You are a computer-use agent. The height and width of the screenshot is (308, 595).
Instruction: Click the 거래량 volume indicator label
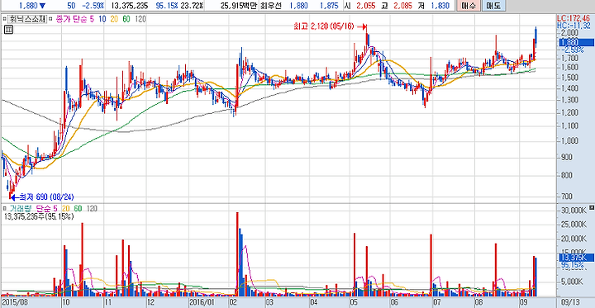coord(20,209)
